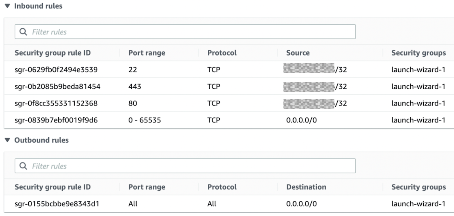Select rule sgr-0f8cc355331152368

point(56,103)
